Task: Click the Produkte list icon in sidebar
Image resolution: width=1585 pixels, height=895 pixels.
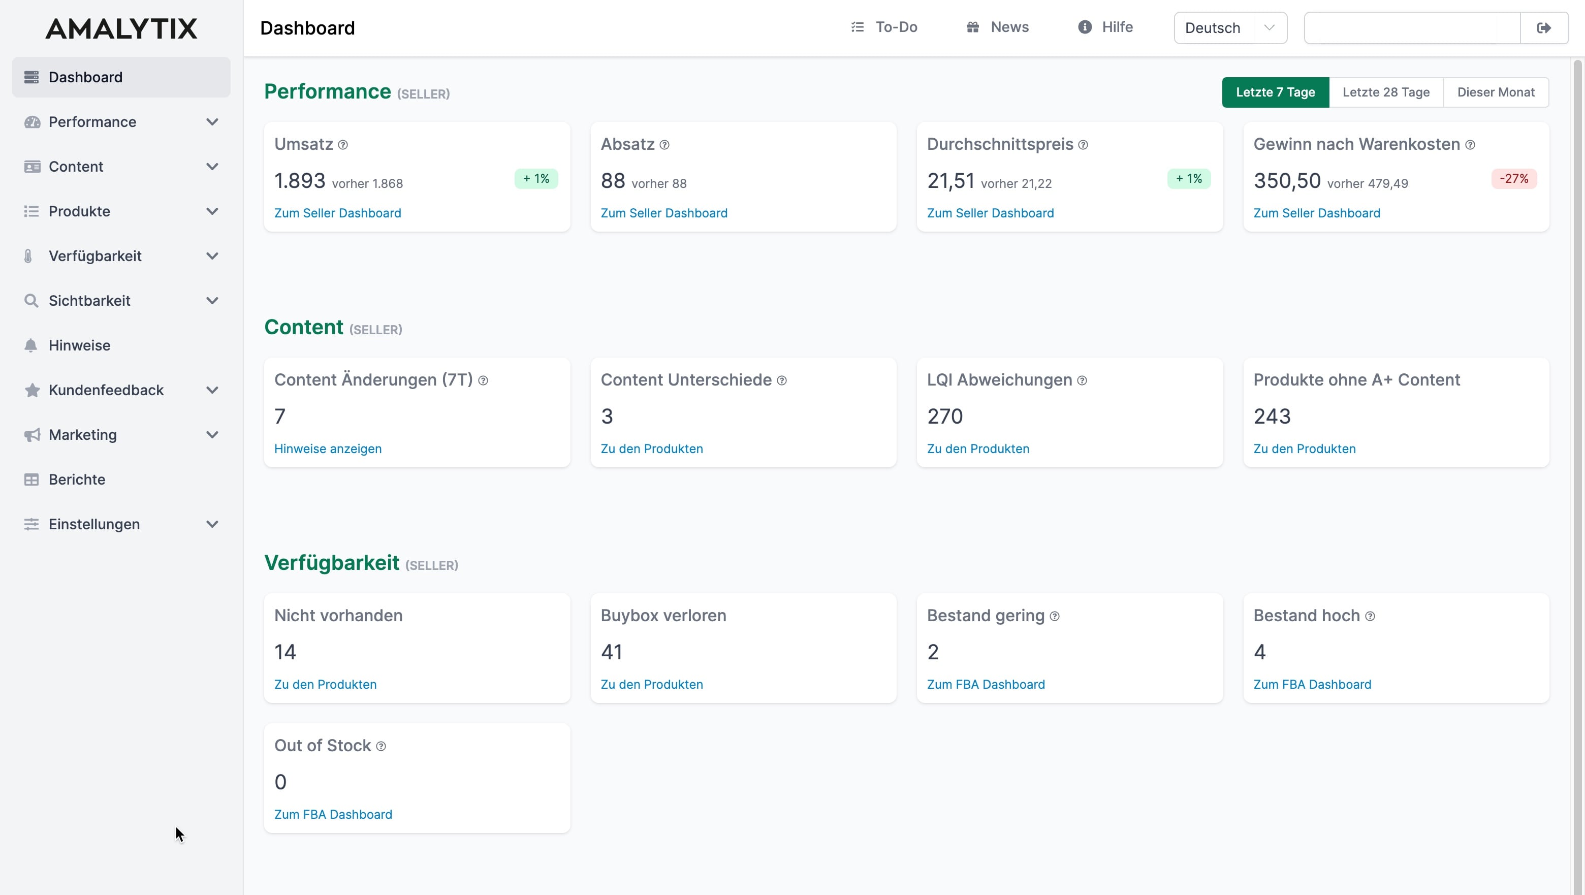Action: pos(31,211)
